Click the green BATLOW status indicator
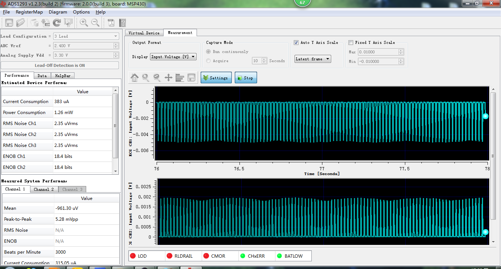 click(279, 256)
